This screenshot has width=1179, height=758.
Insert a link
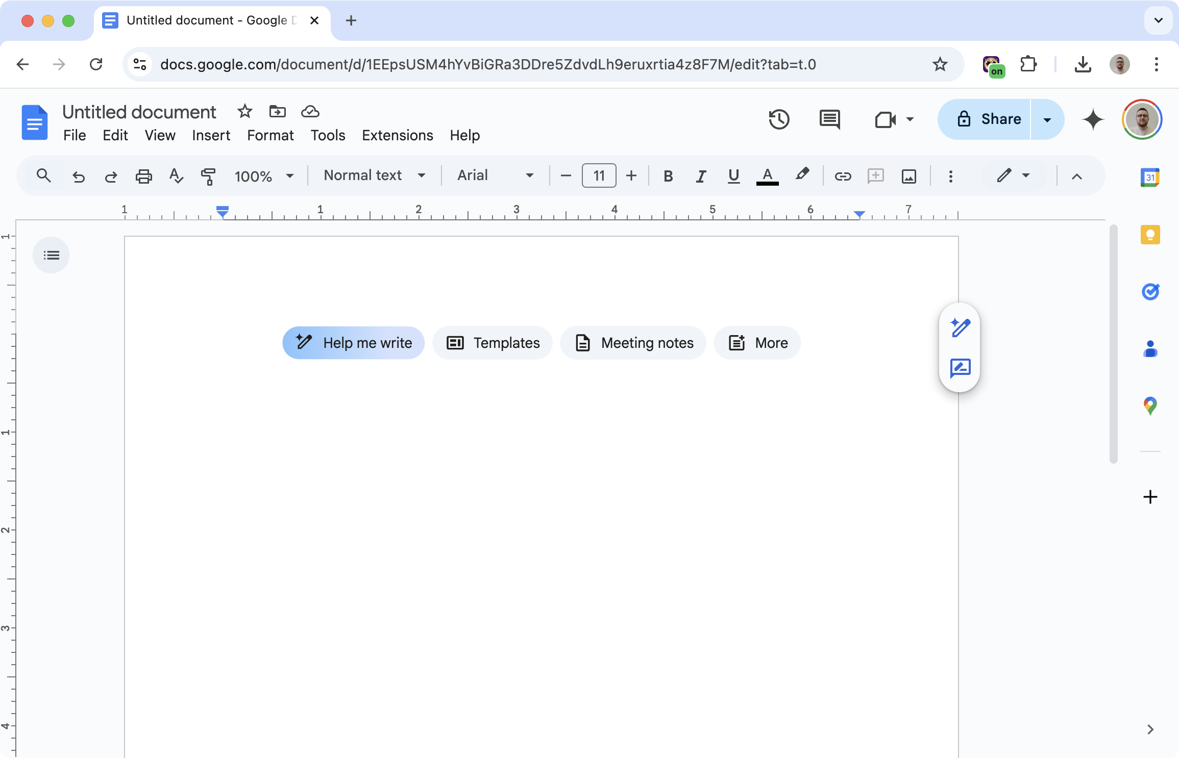pos(843,176)
